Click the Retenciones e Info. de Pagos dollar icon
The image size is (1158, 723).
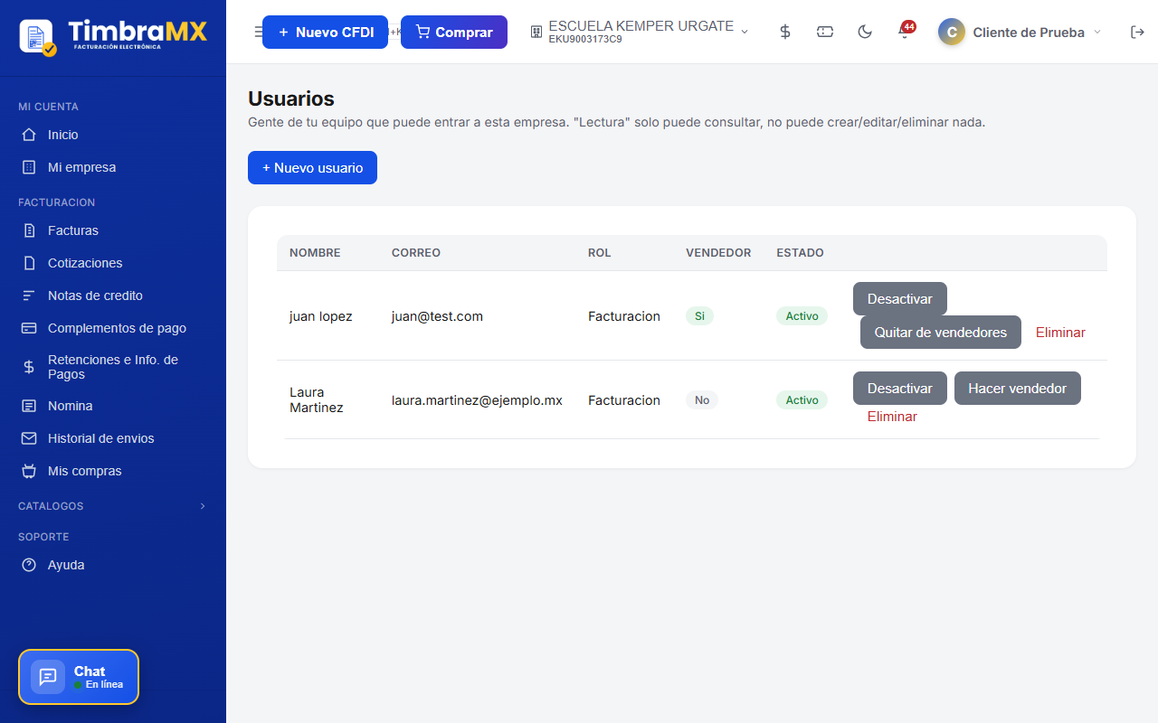[x=29, y=367]
